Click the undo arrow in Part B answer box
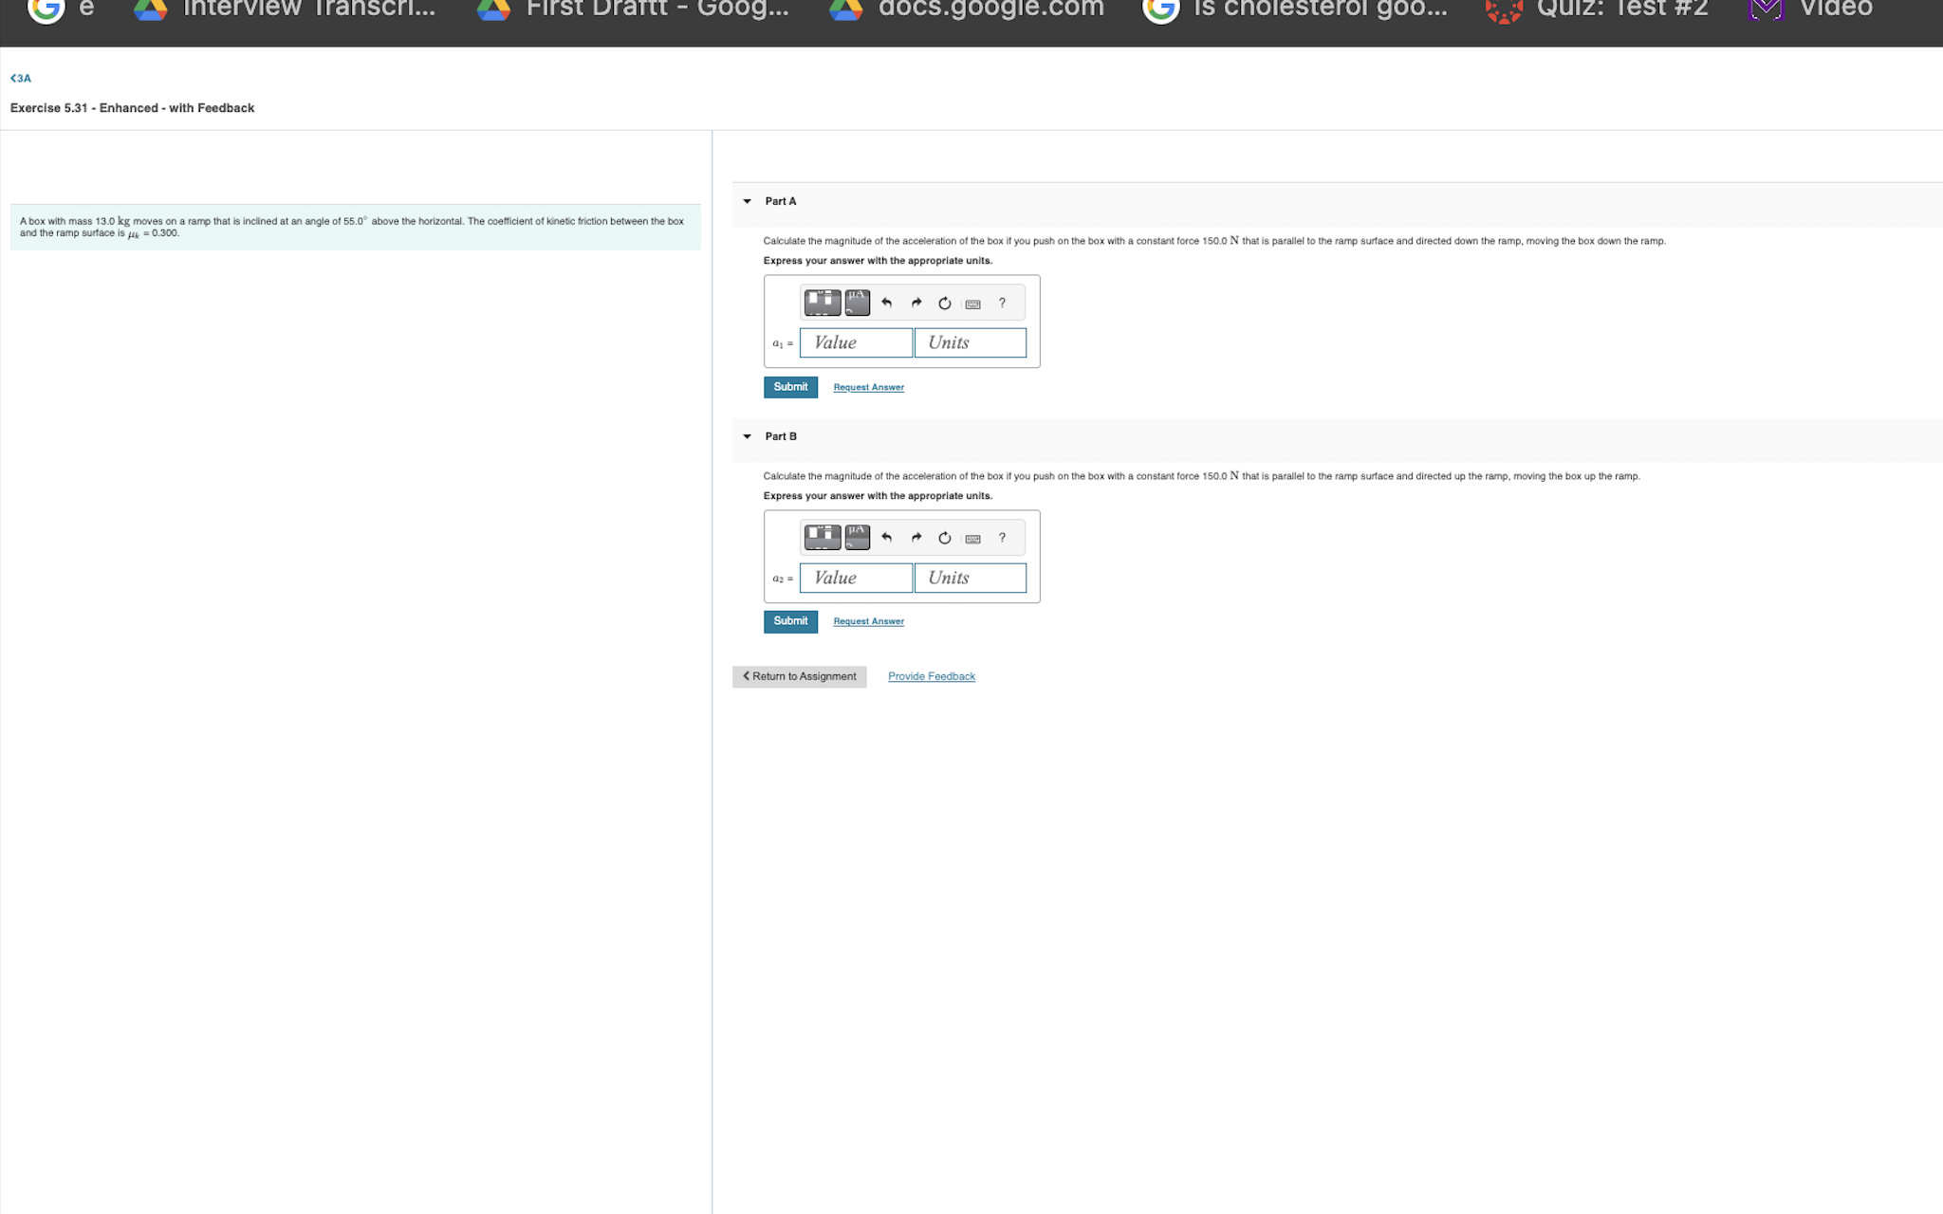Image resolution: width=1943 pixels, height=1214 pixels. click(x=886, y=538)
